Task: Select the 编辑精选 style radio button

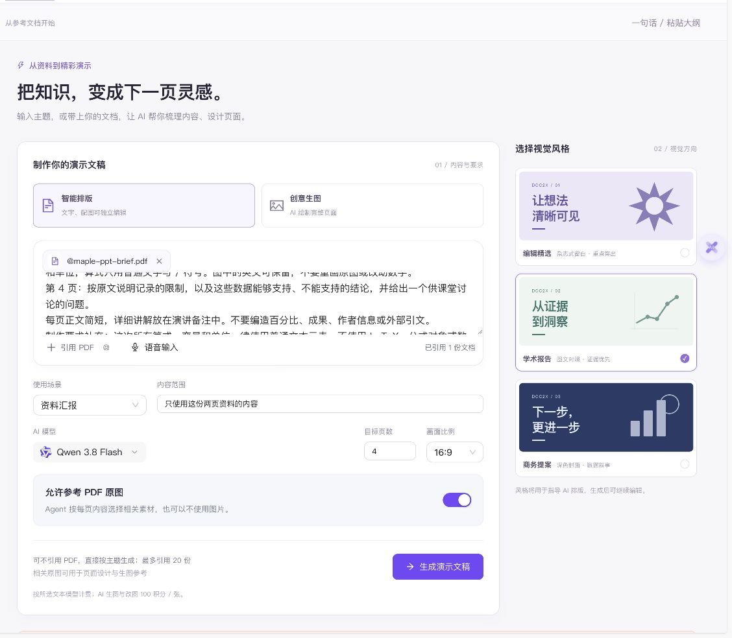Action: coord(685,253)
